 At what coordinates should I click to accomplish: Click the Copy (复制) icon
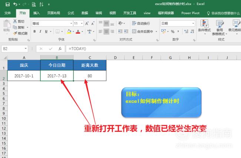click(x=15, y=27)
